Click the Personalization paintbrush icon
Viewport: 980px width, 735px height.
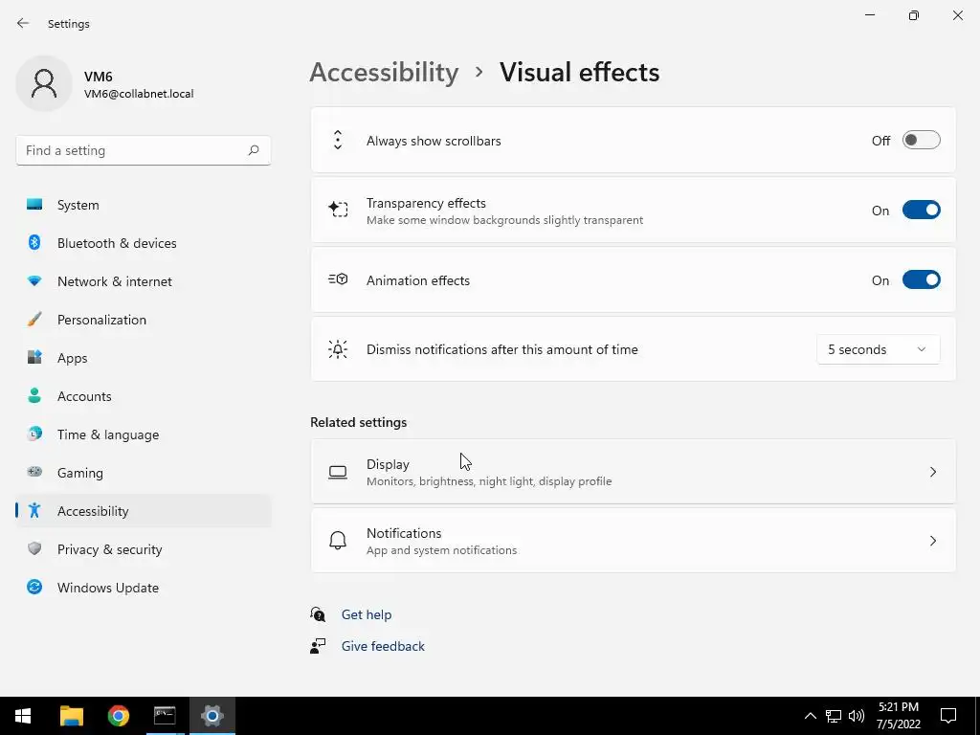[34, 320]
